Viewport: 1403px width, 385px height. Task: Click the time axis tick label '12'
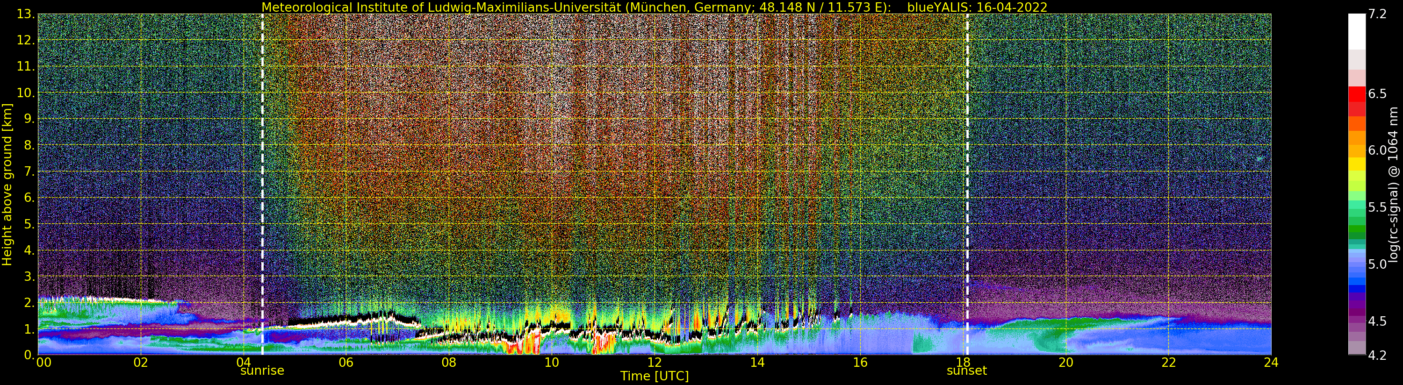tap(655, 362)
